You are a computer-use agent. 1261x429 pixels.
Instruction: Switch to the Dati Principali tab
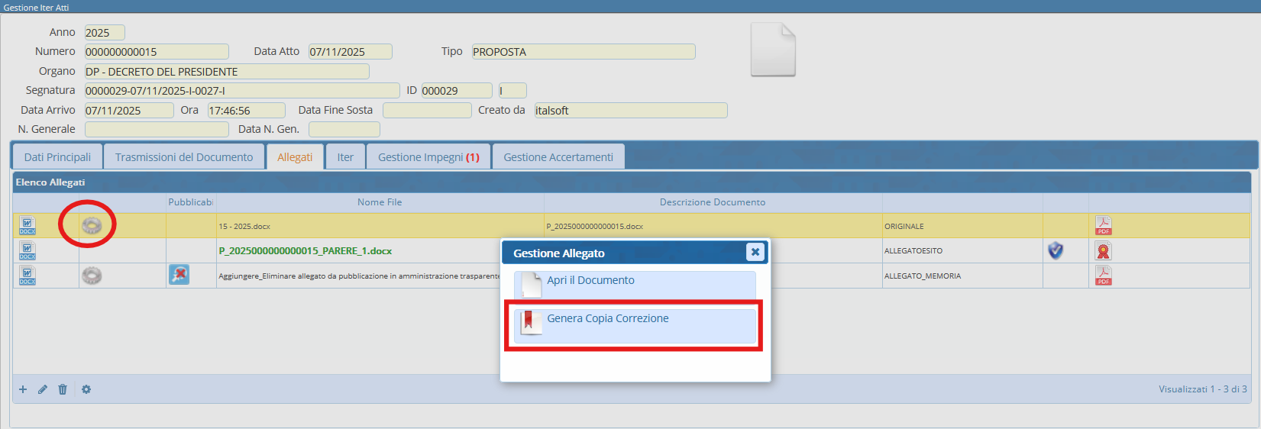[57, 157]
